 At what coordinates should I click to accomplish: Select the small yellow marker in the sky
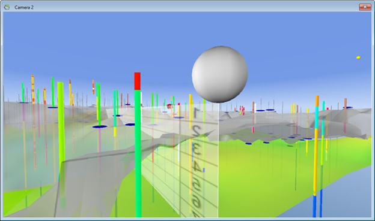pos(358,57)
